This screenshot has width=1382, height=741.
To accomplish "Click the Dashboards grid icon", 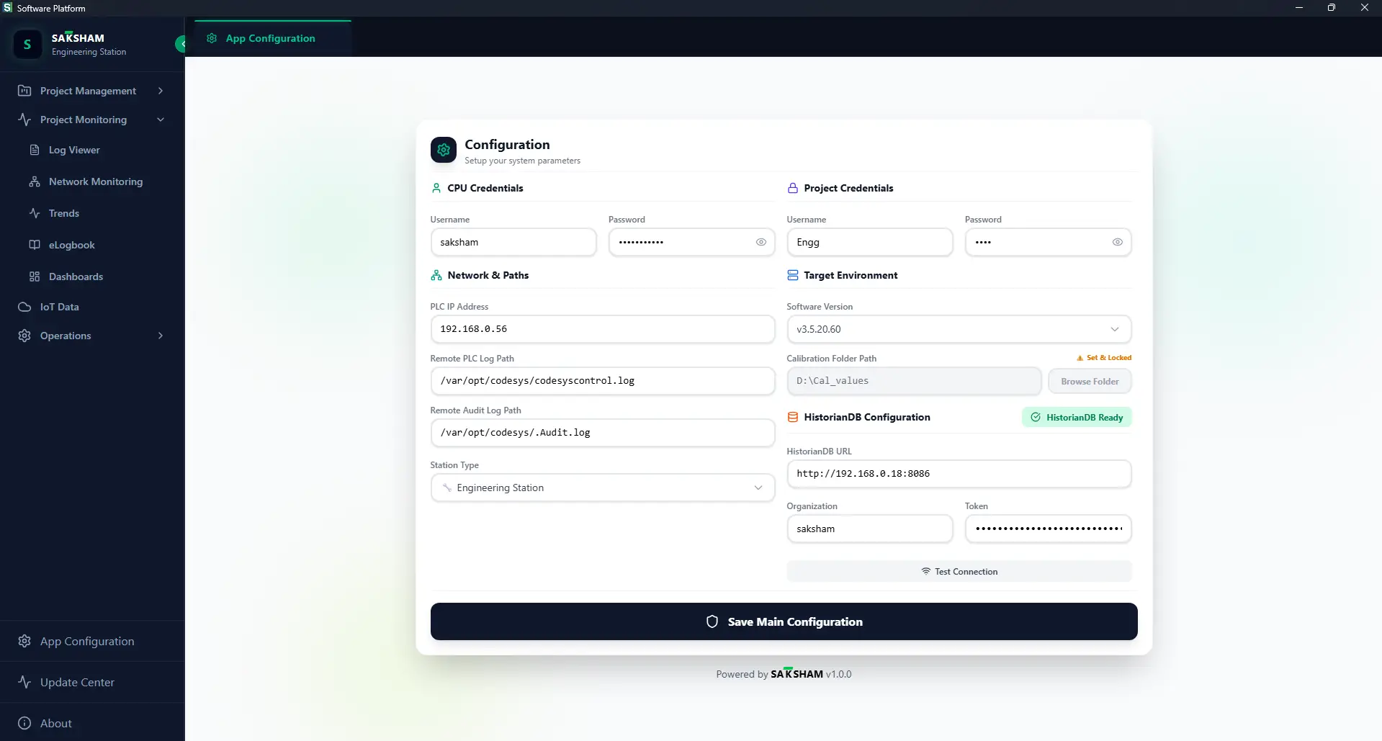I will tap(35, 277).
